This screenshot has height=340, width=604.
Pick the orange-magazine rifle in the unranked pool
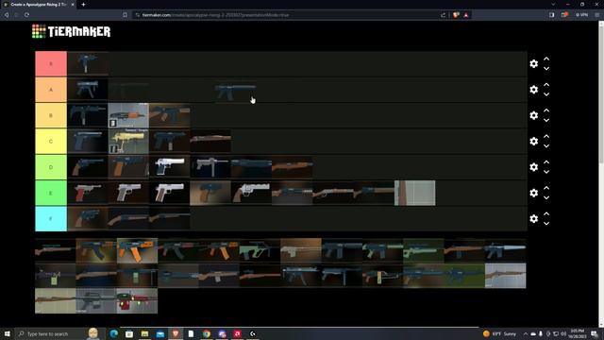point(137,250)
